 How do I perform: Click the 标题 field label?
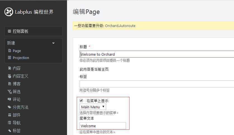(x=83, y=47)
